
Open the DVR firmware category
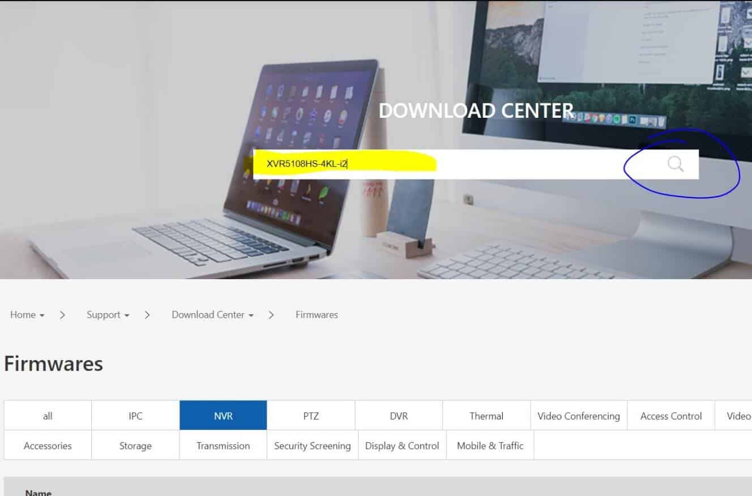coord(399,415)
